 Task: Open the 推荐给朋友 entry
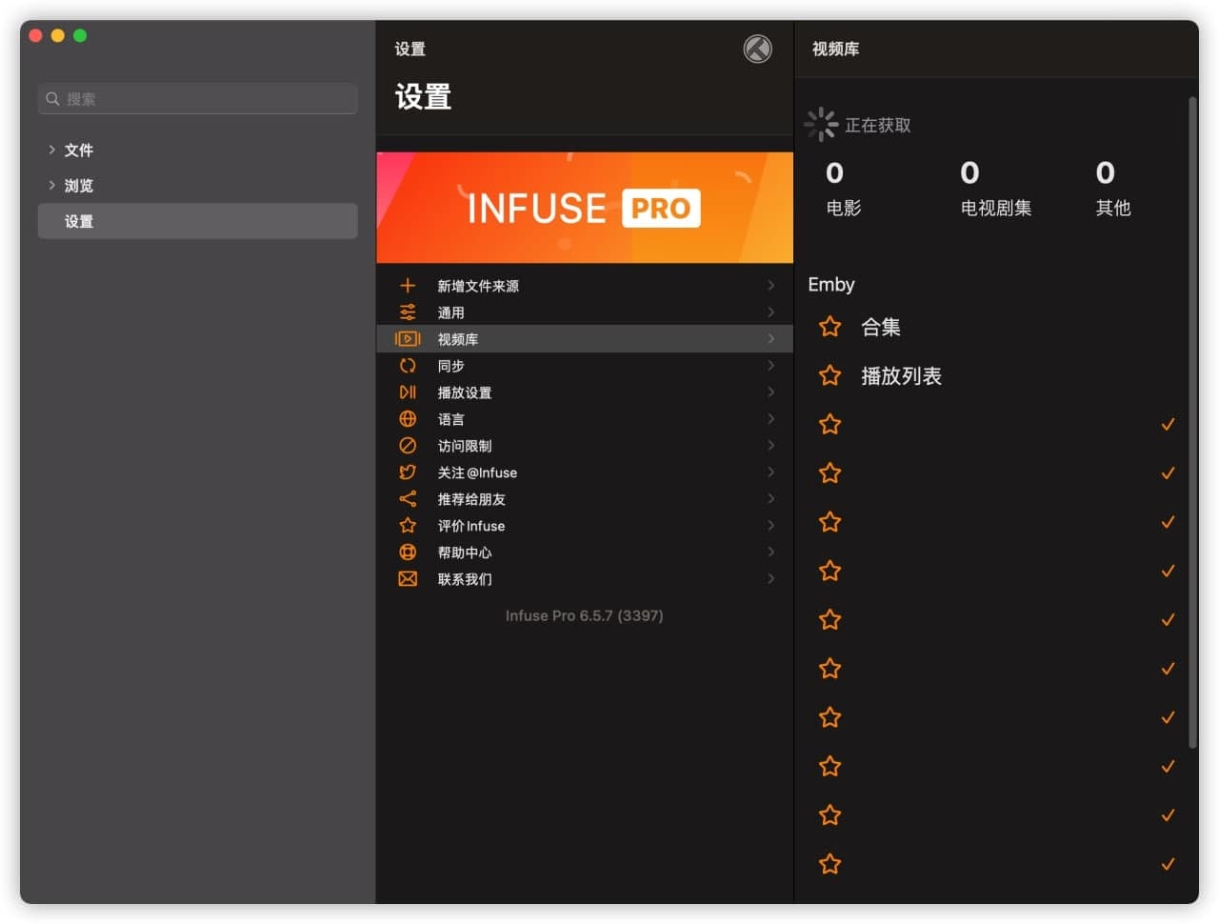coord(585,499)
